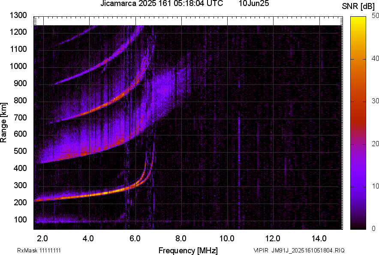Select the 30 tick on SNR colorbar

pos(375,101)
